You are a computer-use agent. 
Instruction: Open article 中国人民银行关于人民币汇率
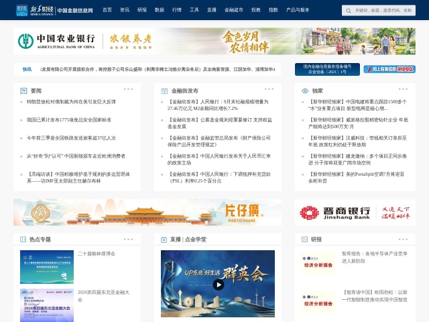(x=219, y=160)
